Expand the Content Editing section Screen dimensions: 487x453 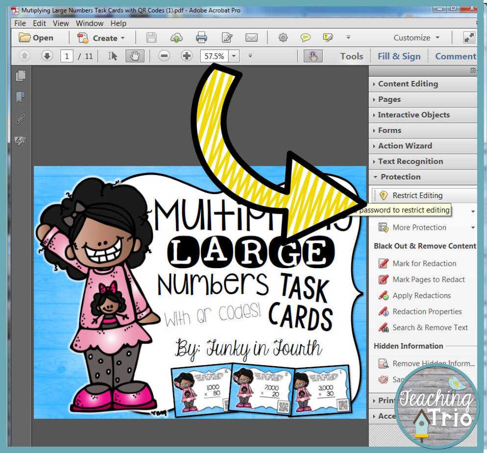tap(407, 83)
